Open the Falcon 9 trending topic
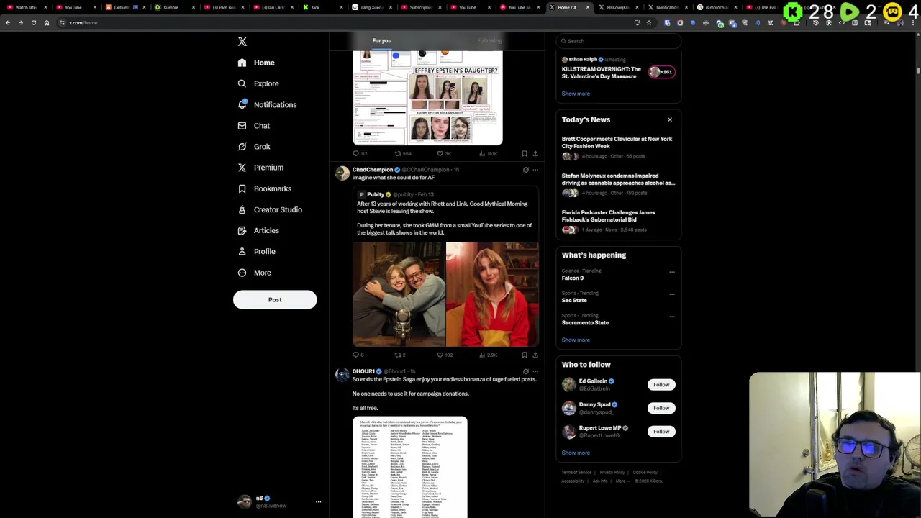Image resolution: width=921 pixels, height=518 pixels. point(573,278)
